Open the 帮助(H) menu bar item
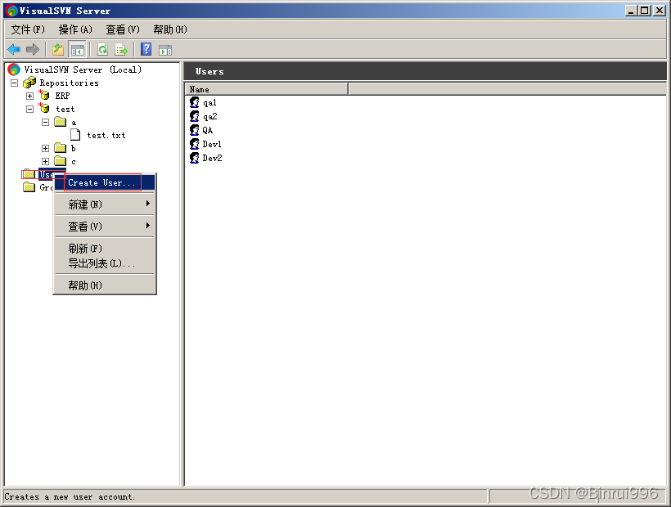The width and height of the screenshot is (671, 507). [170, 29]
